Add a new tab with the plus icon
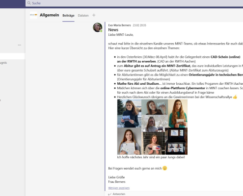Viewport: 243px width, 196px height. (94, 15)
